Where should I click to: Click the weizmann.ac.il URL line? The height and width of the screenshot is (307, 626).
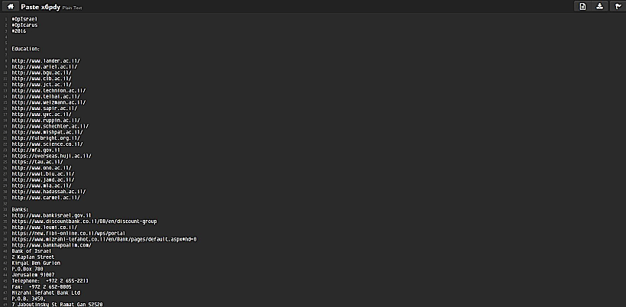(49, 102)
